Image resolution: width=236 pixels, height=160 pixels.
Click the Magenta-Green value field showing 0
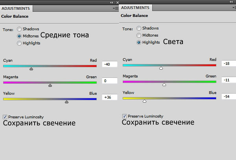(x=110, y=81)
